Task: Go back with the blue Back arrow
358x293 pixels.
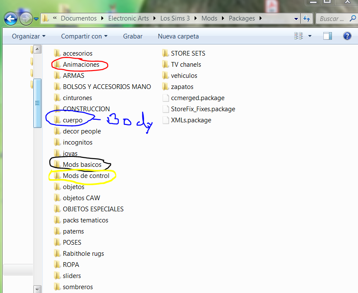Action: tap(11, 18)
